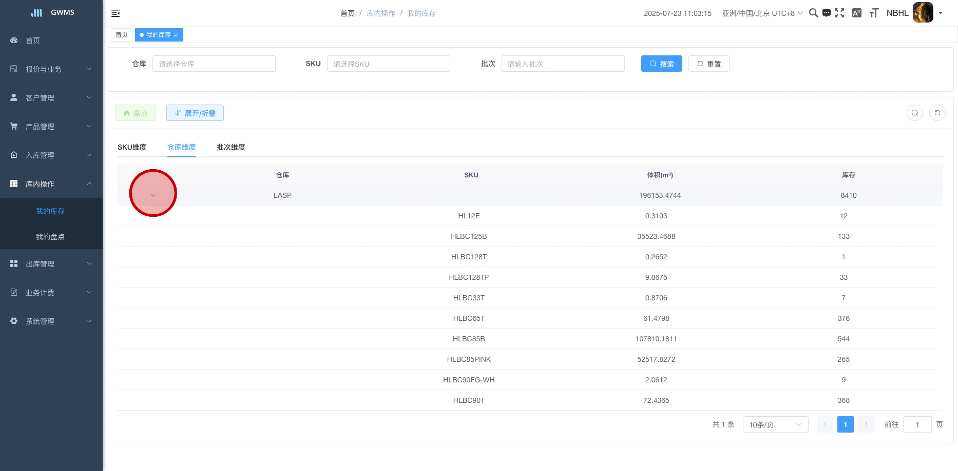The width and height of the screenshot is (958, 471).
Task: Click the user avatar picture
Action: tap(923, 13)
